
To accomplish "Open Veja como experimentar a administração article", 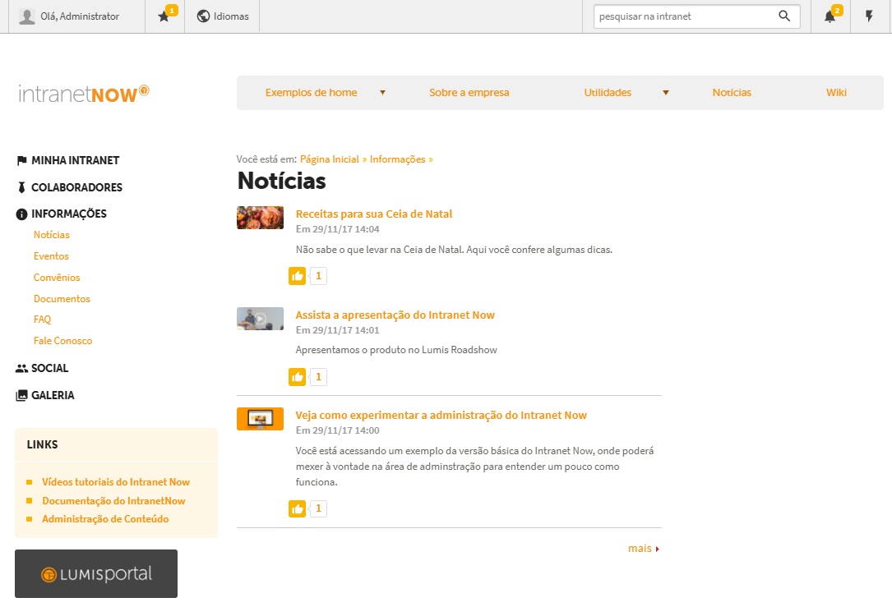I will coord(441,416).
